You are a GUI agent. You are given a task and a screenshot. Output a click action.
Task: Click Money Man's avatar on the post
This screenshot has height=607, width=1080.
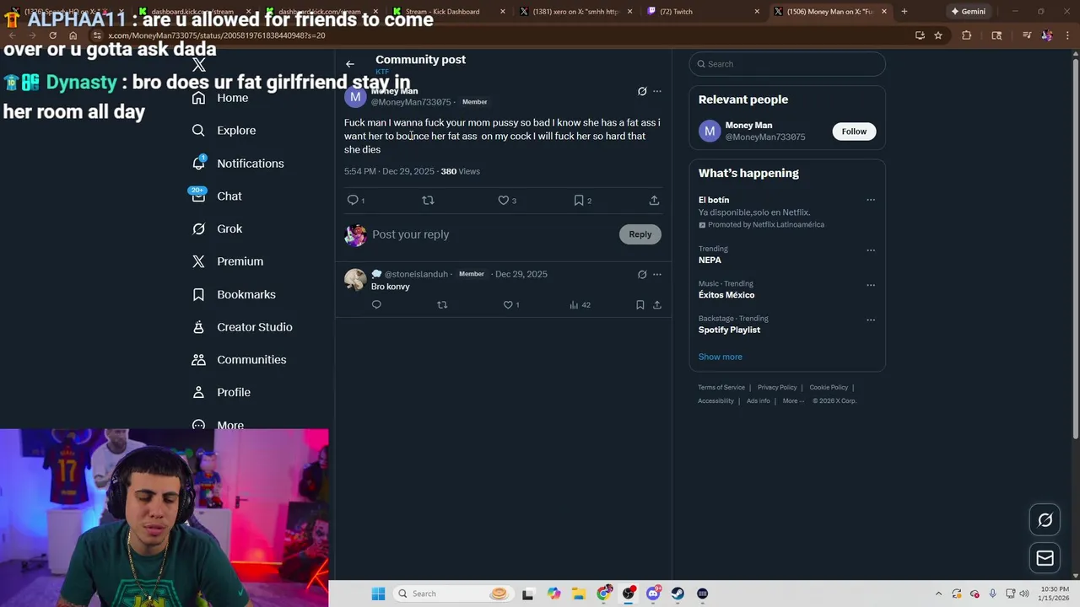pyautogui.click(x=355, y=97)
